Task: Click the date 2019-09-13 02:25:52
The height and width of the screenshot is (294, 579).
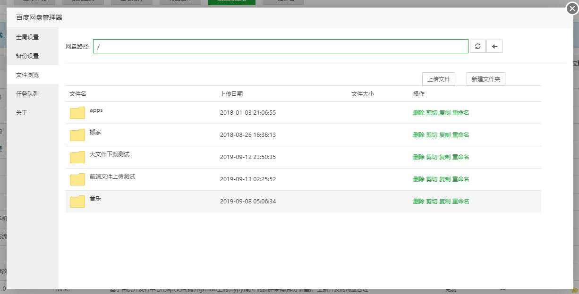Action: coord(248,179)
